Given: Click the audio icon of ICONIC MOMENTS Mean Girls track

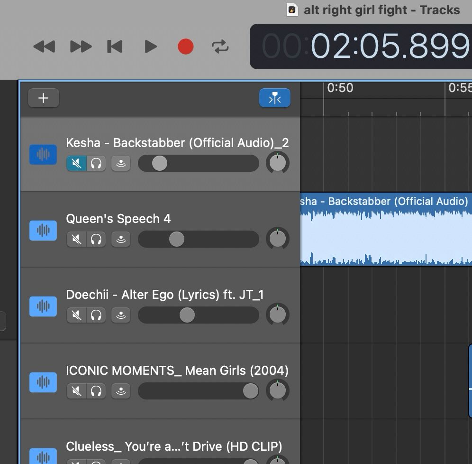Looking at the screenshot, I should 43,382.
